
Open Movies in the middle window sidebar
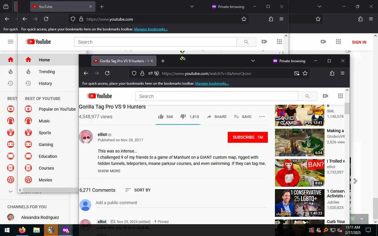click(48, 180)
